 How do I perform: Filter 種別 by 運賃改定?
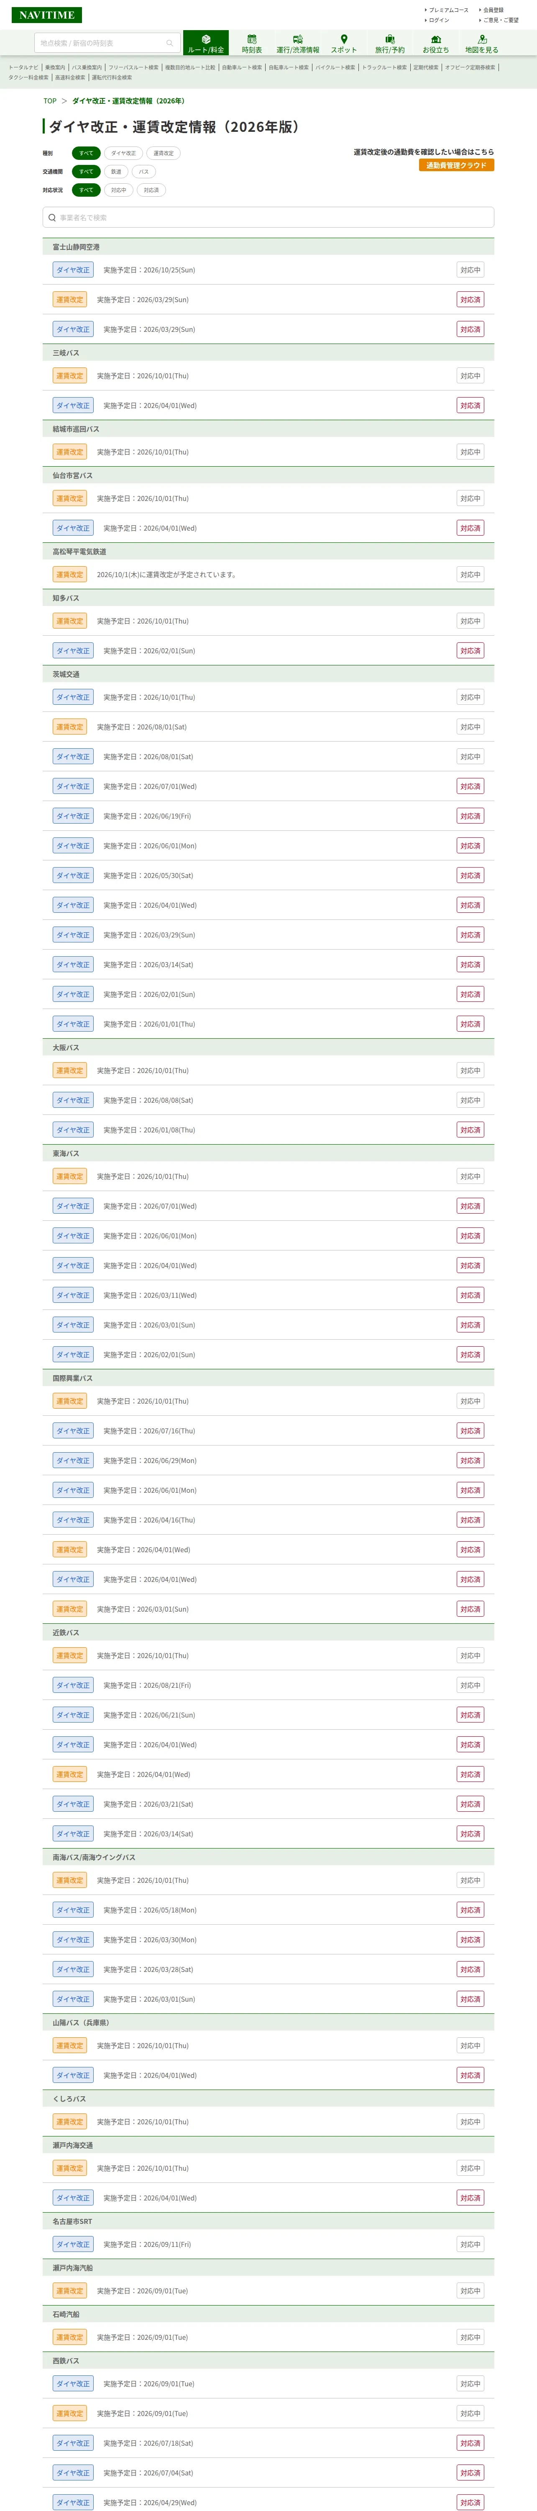tap(164, 153)
